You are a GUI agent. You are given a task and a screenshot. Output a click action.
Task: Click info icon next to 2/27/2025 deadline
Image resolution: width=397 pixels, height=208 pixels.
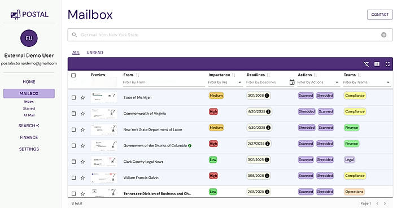(267, 144)
